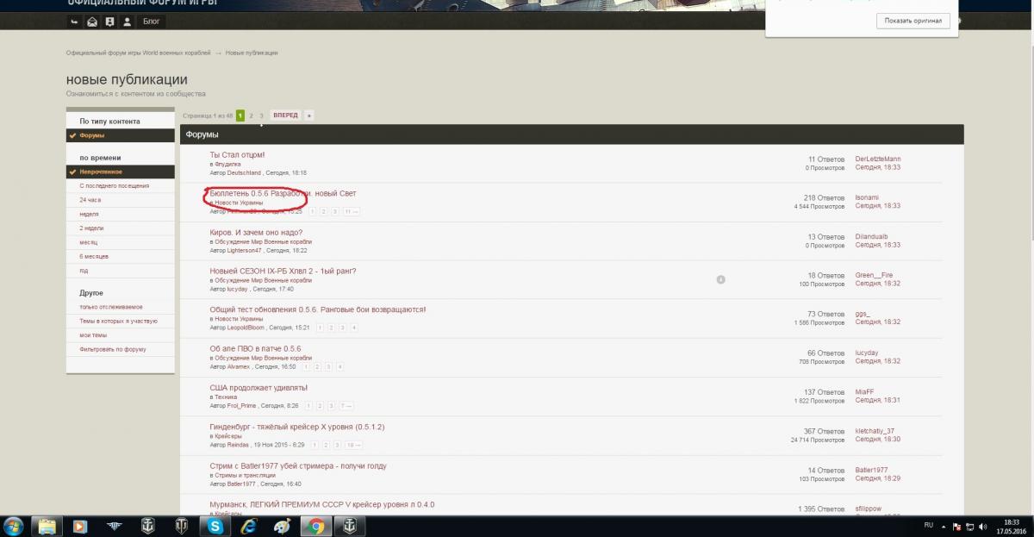The width and height of the screenshot is (1034, 537).
Task: Open topic Ты Стал отцом!
Action: [237, 155]
